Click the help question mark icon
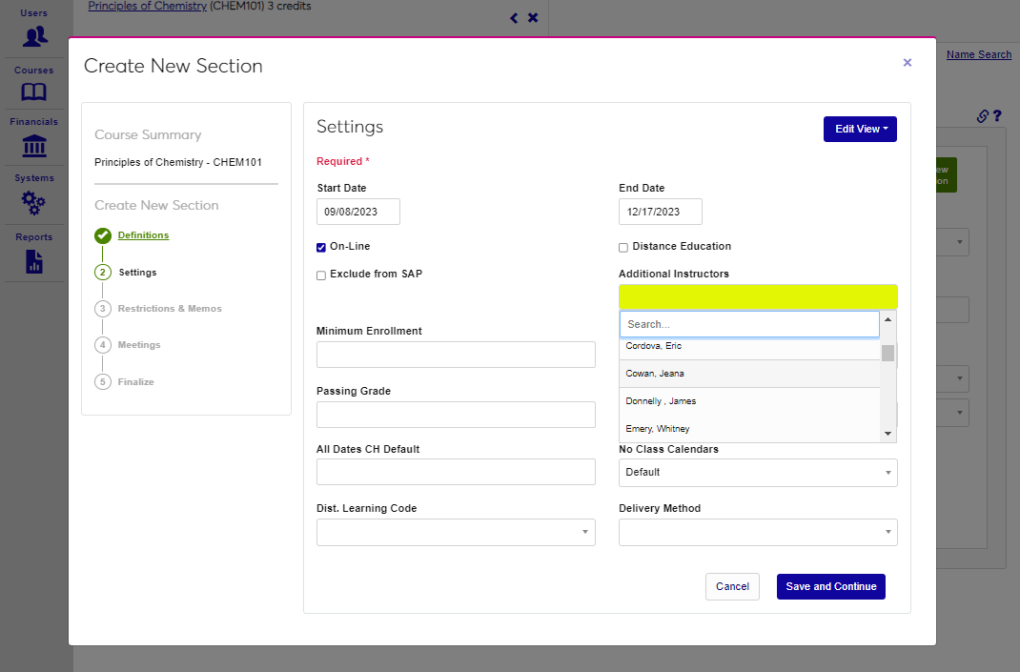1020x672 pixels. click(997, 116)
